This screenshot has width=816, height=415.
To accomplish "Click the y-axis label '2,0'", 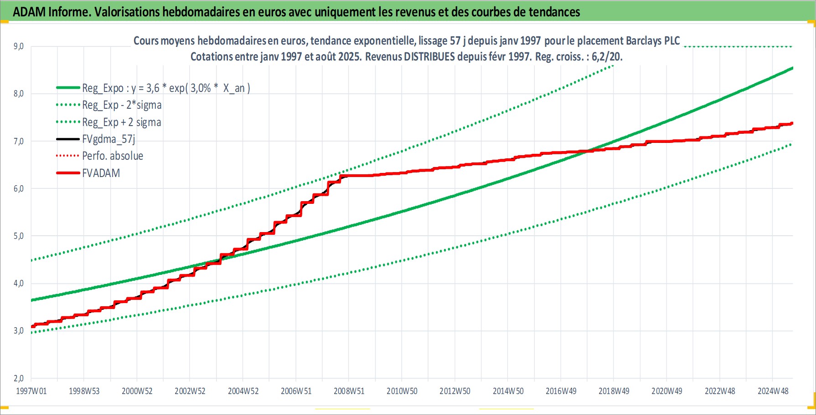I will pyautogui.click(x=18, y=378).
